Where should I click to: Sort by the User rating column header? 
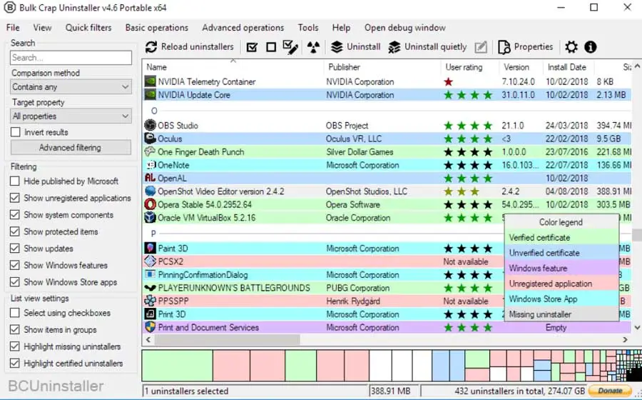[x=471, y=67]
